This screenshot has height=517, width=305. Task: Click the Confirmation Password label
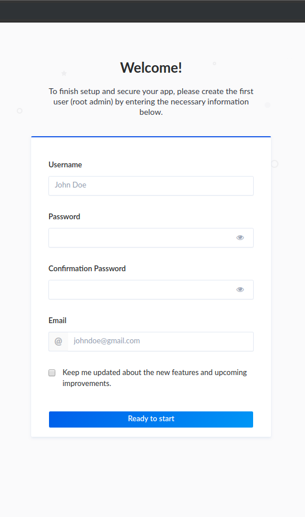87,268
